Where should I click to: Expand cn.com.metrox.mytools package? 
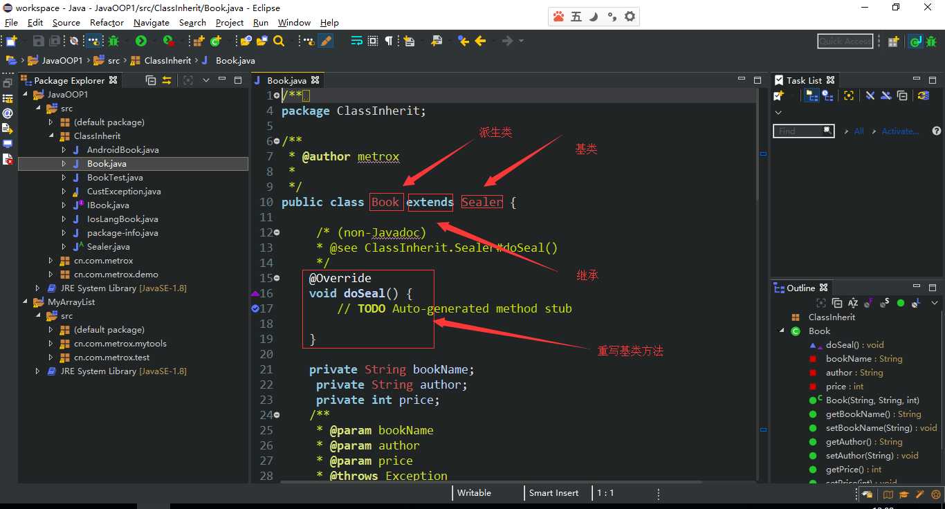coord(51,344)
